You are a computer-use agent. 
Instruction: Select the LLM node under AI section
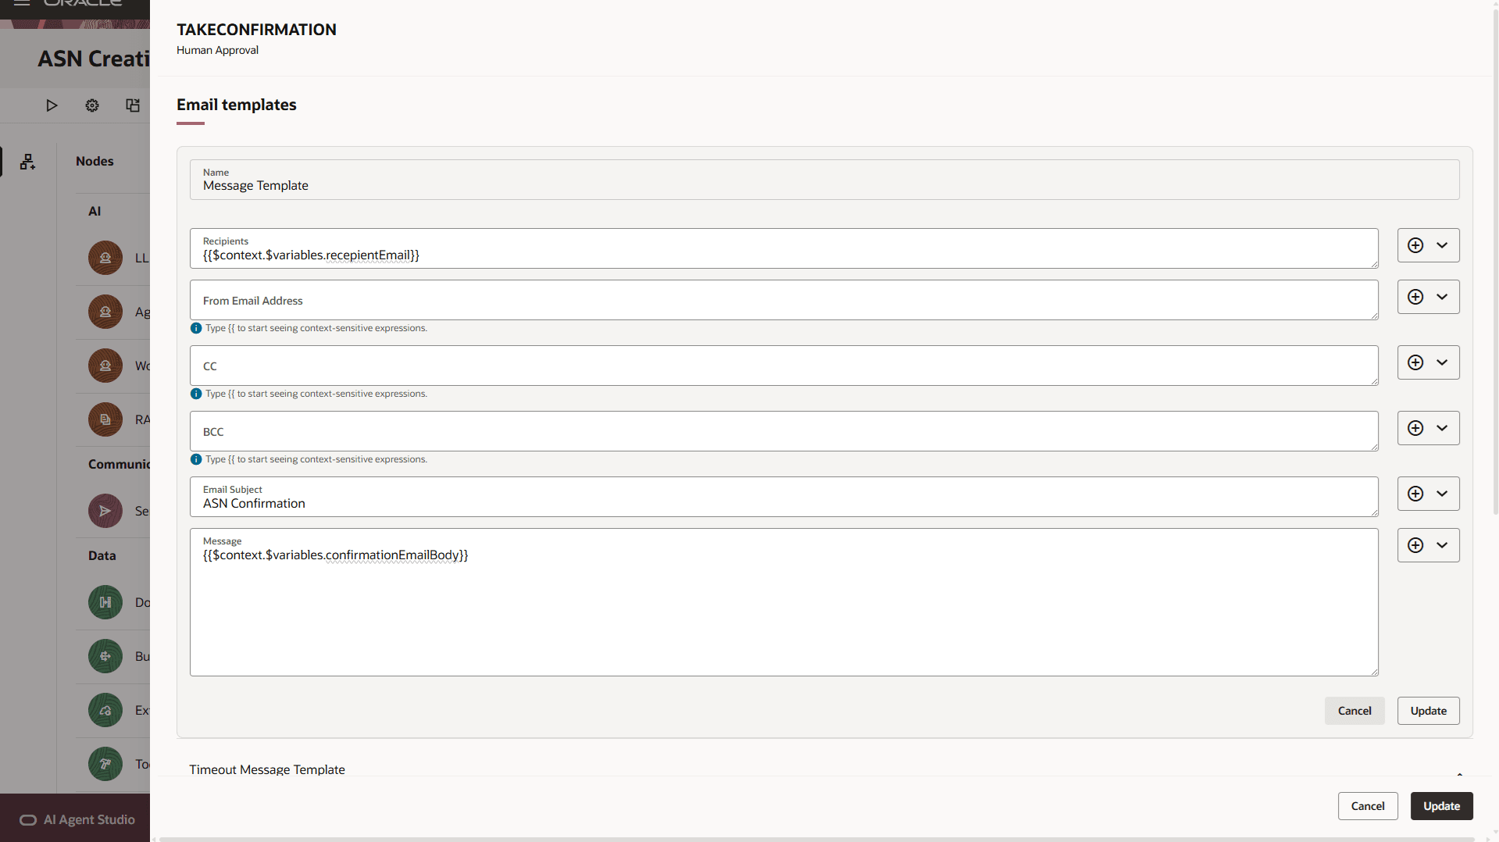coord(105,258)
